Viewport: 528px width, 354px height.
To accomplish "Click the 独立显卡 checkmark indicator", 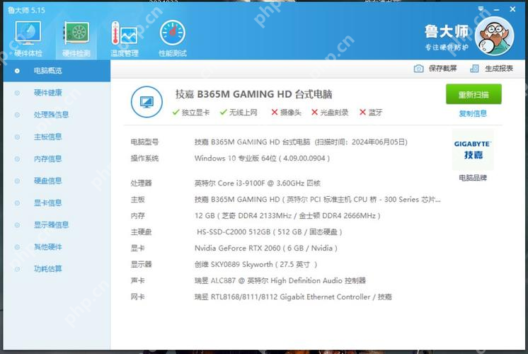I will tap(190, 113).
